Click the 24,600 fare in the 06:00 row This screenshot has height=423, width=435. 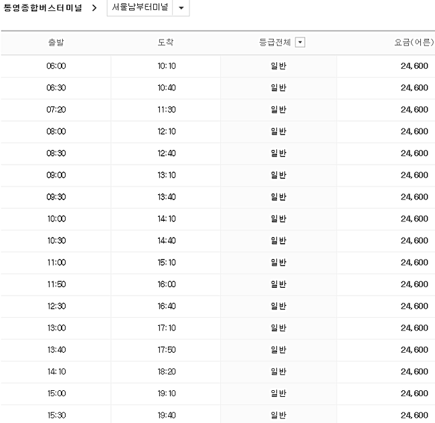(x=414, y=66)
